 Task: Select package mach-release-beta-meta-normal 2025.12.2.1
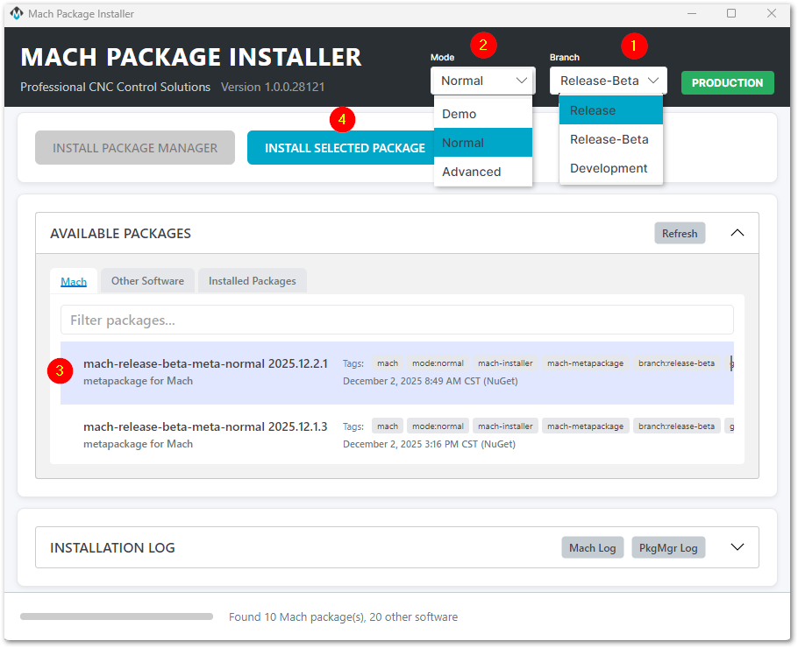(x=397, y=373)
